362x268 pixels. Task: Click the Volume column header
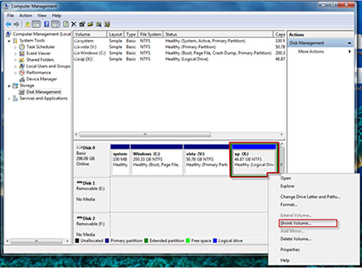tap(90, 34)
